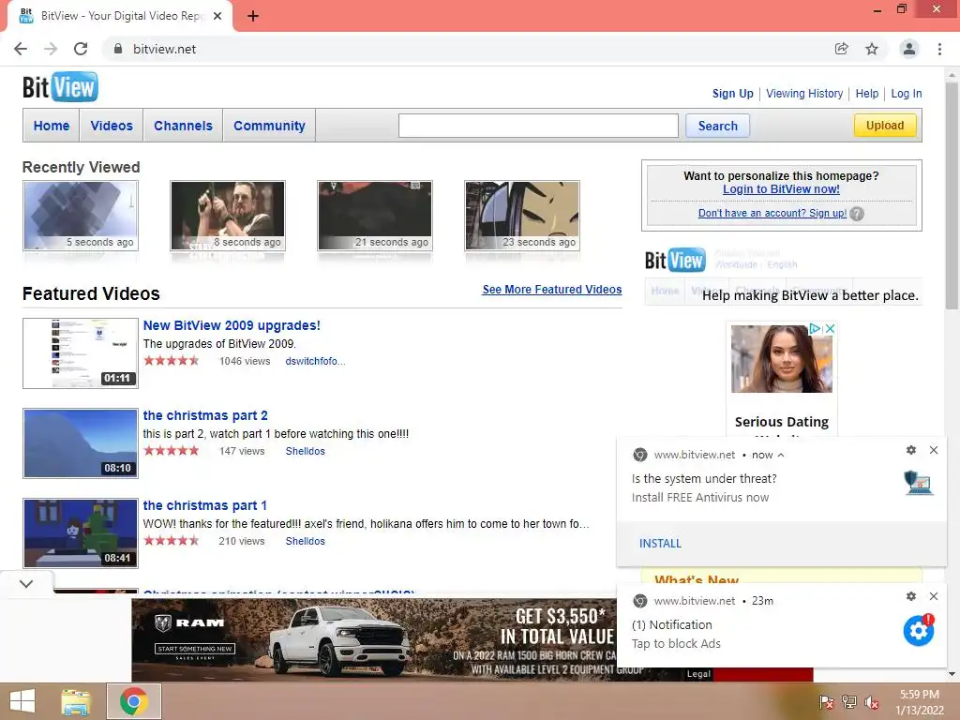The width and height of the screenshot is (960, 720).
Task: Open recently viewed thumbnail from 5 seconds ago
Action: [x=81, y=216]
